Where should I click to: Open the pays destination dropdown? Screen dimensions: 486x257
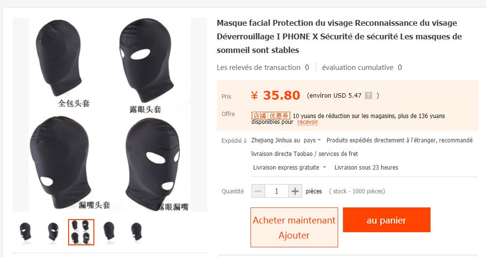pos(312,140)
